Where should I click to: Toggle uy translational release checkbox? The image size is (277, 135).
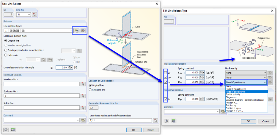point(165,77)
